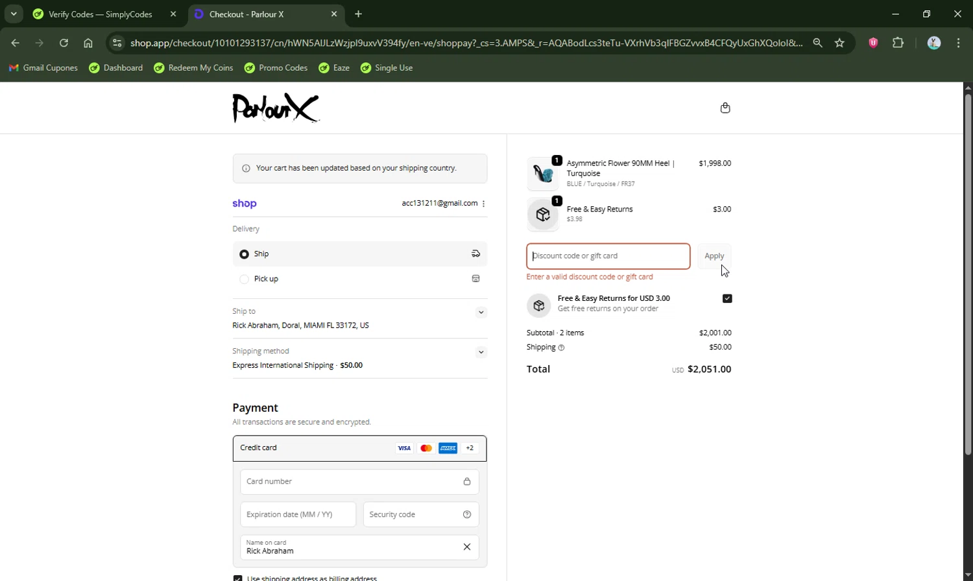Expand the Shipping method section

click(x=481, y=353)
